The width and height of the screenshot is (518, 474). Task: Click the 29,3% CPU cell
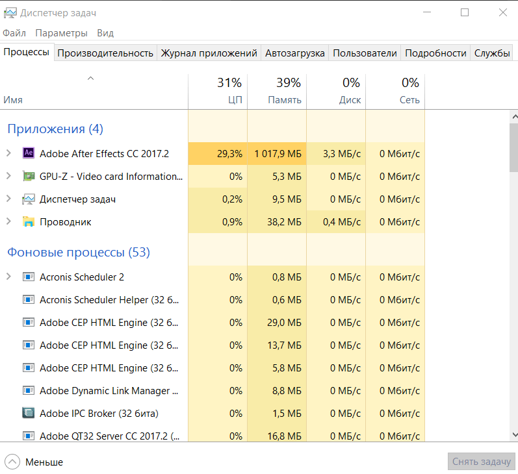tap(218, 153)
